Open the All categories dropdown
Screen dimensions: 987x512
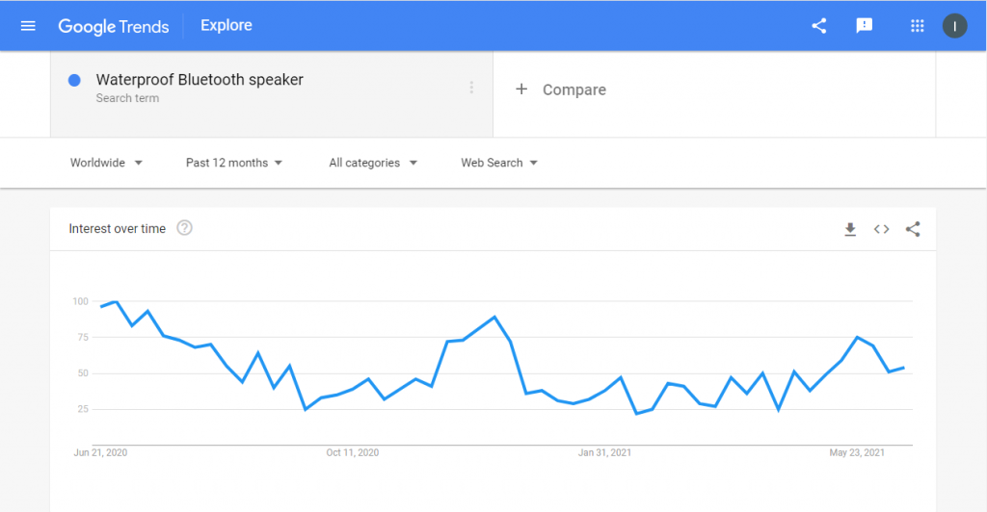pos(373,163)
